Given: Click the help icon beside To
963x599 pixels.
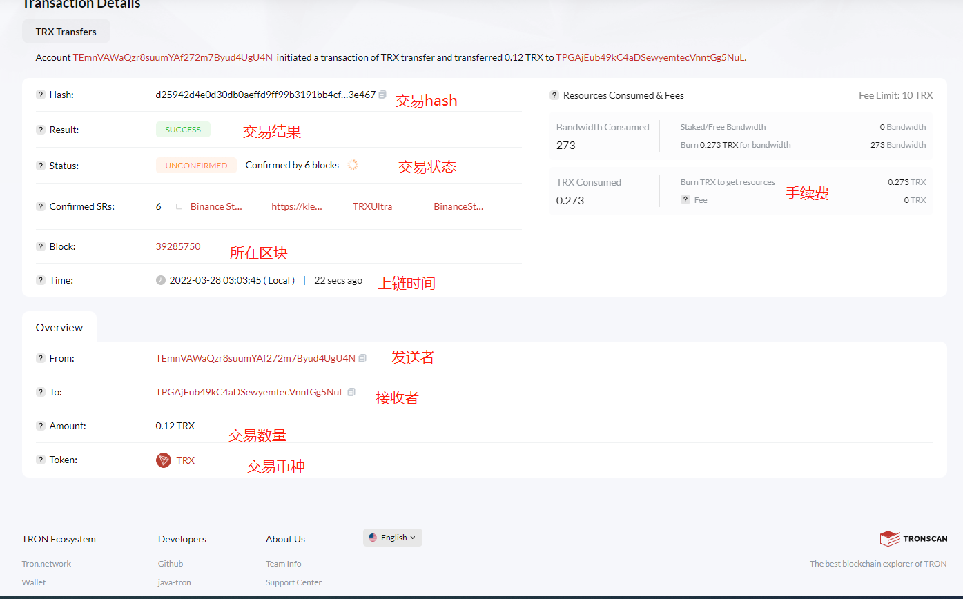Looking at the screenshot, I should (41, 392).
